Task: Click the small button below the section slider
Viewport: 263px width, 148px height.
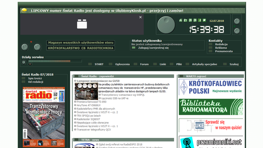Action: (x=30, y=64)
